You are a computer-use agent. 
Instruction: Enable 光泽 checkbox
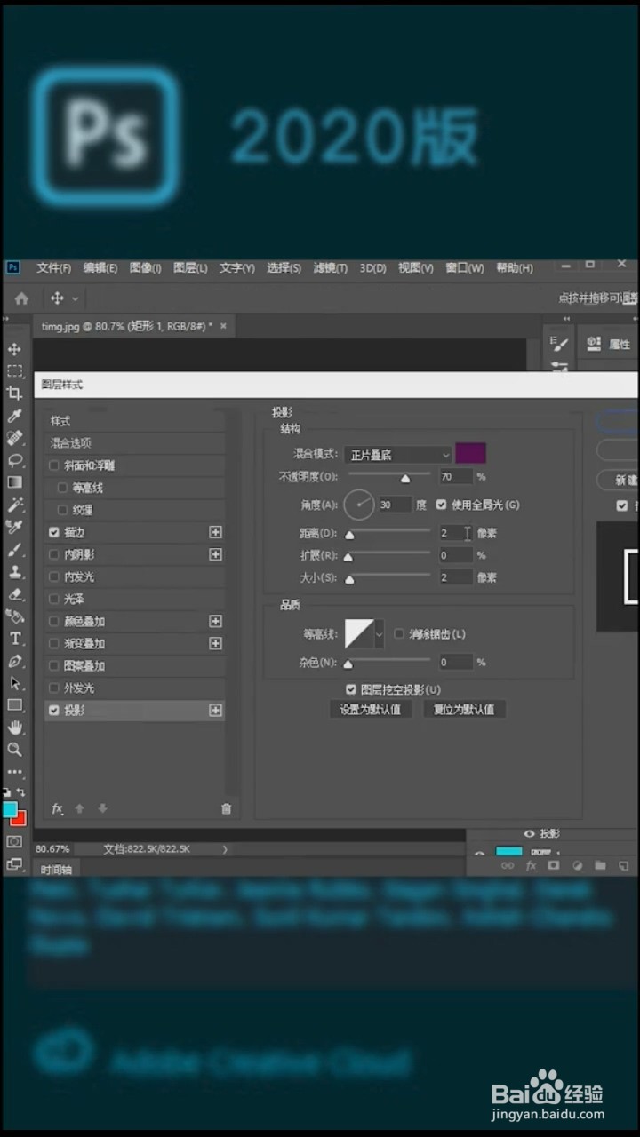(x=54, y=599)
